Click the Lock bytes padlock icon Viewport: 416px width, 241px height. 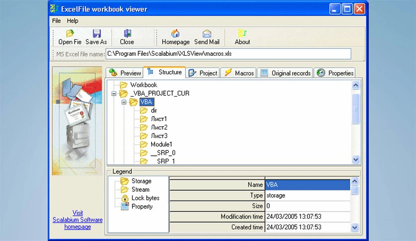[125, 198]
